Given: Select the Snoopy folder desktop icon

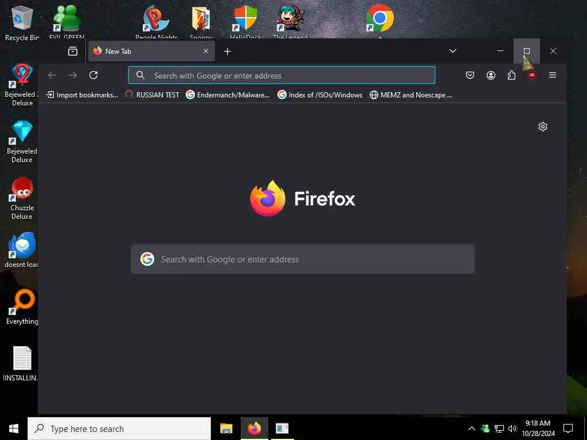Looking at the screenshot, I should [201, 22].
